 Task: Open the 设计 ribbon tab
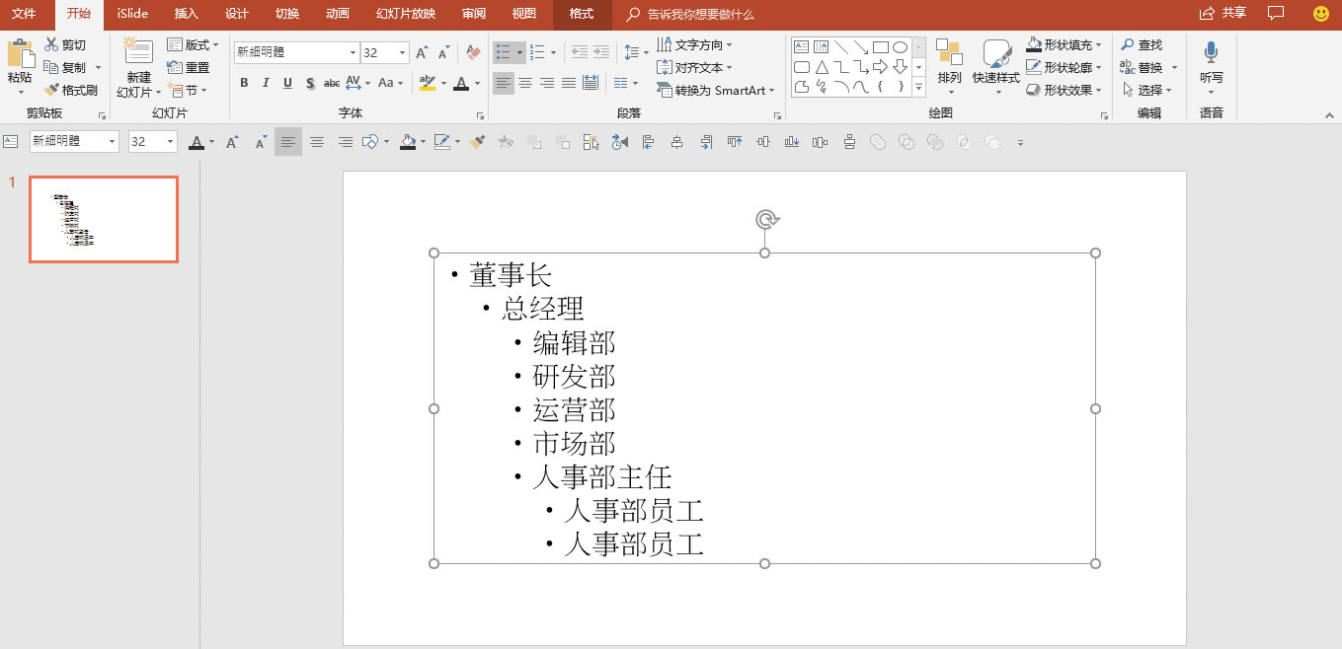(237, 14)
